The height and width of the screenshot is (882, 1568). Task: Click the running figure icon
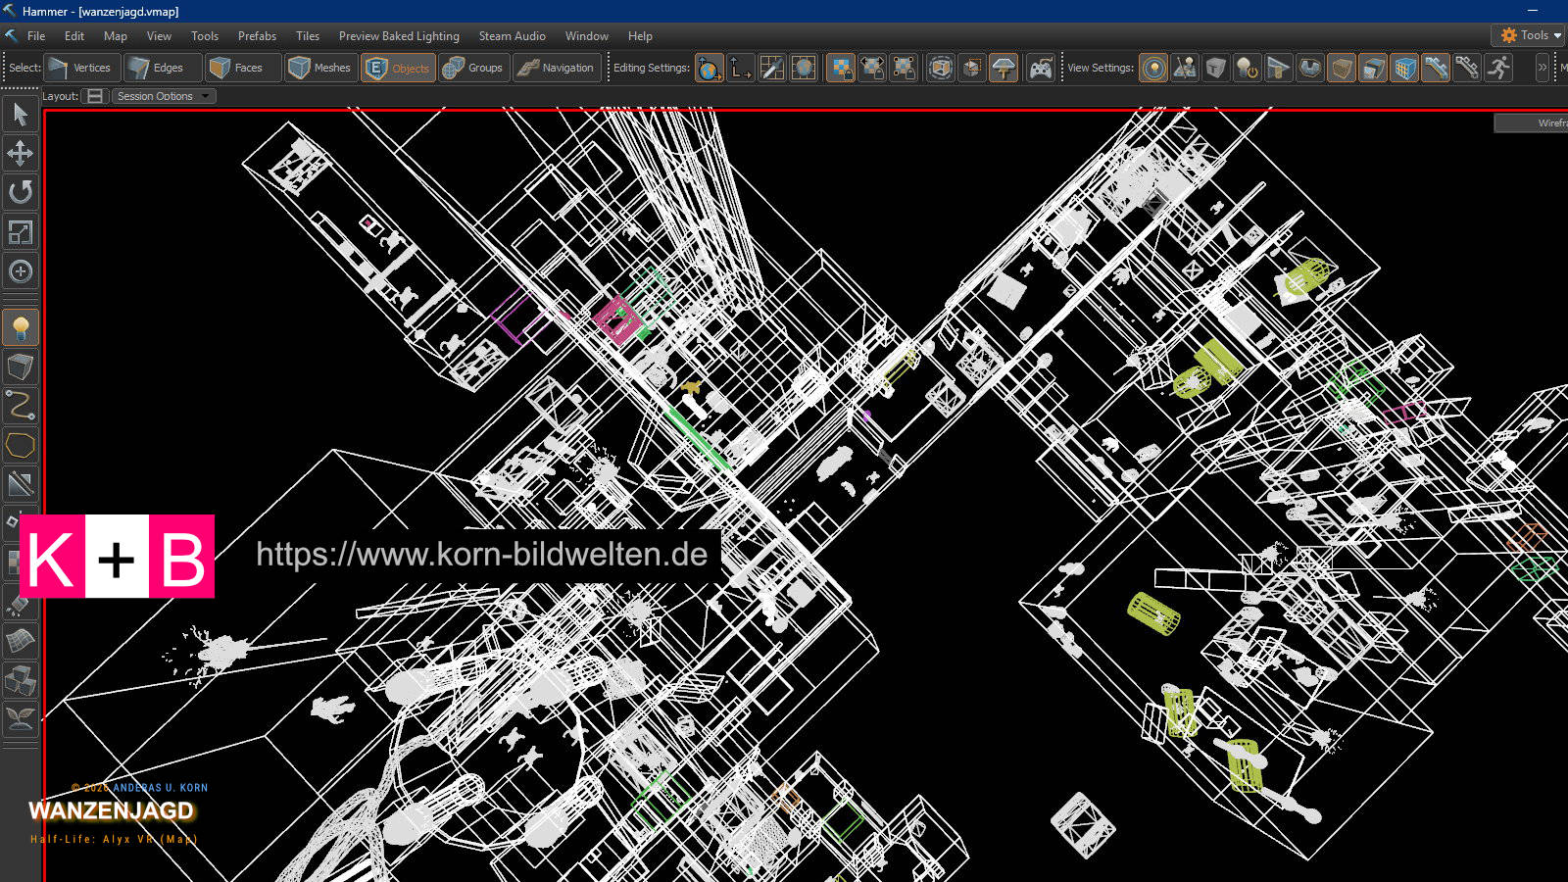pyautogui.click(x=1498, y=68)
